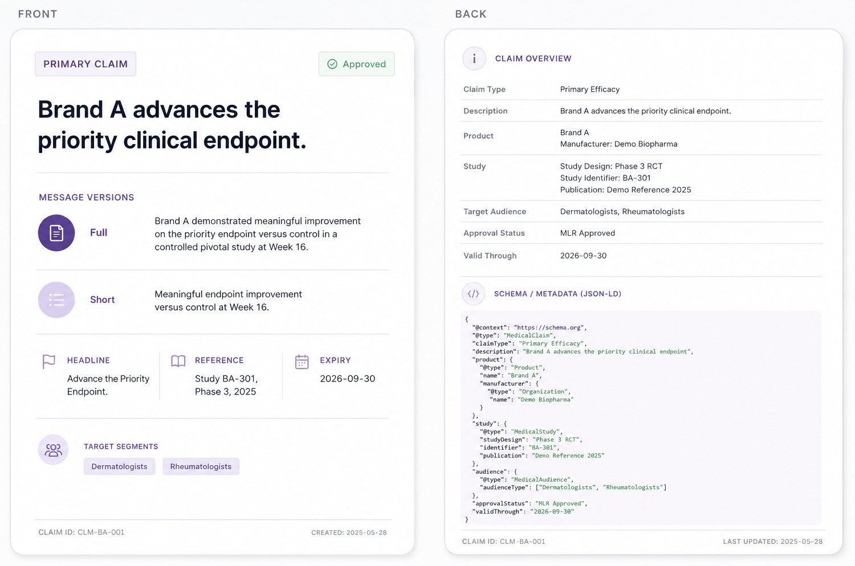Click the Schema / Metadata code icon
Viewport: 855px width, 566px height.
473,294
